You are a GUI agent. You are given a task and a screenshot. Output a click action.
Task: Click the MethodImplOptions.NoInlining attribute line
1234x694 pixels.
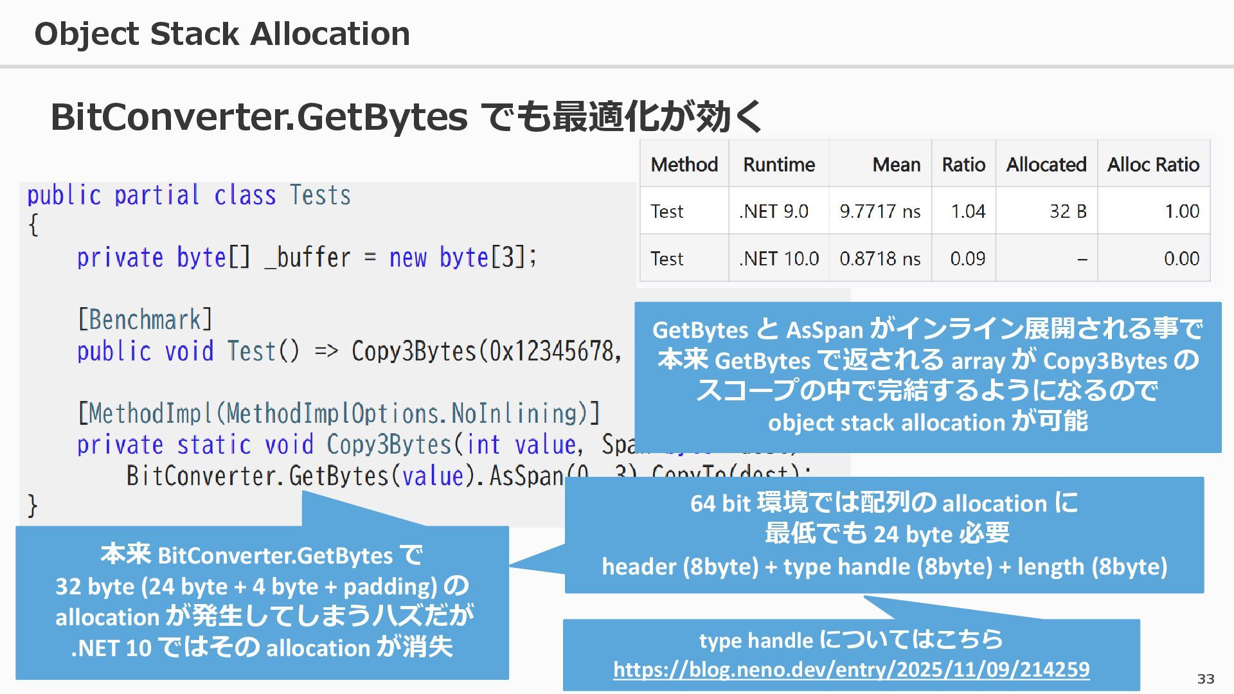coord(338,413)
